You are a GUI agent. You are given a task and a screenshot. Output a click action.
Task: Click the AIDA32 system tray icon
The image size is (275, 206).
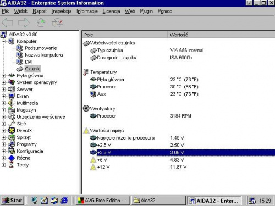point(252,201)
